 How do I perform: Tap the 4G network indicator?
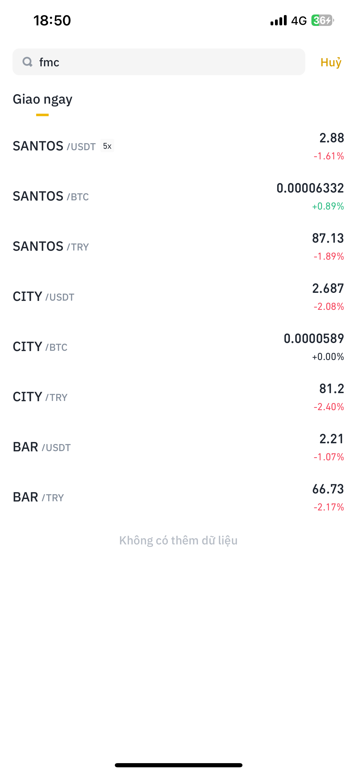(299, 21)
